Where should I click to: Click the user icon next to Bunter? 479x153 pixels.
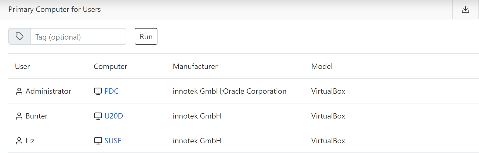pyautogui.click(x=19, y=116)
